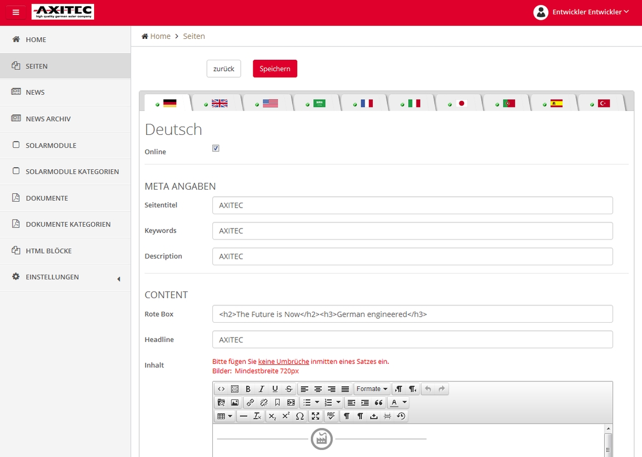The width and height of the screenshot is (642, 457).
Task: Insert an image via the picture icon
Action: coord(235,403)
